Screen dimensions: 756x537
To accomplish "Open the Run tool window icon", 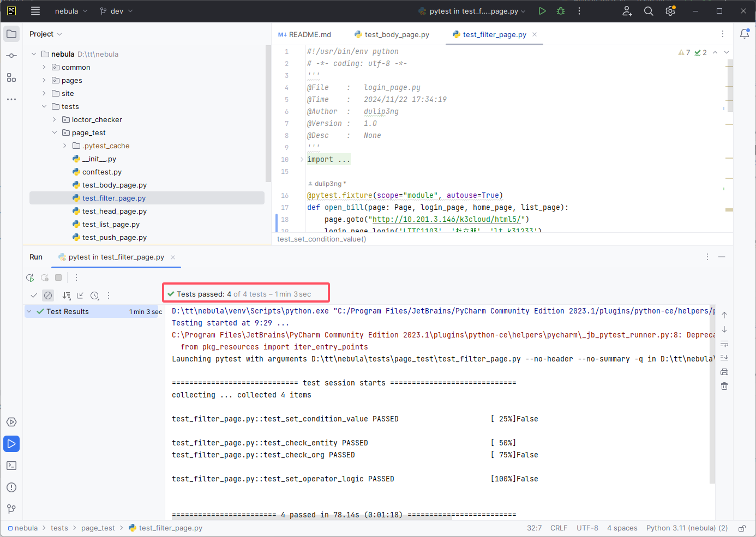I will [11, 444].
